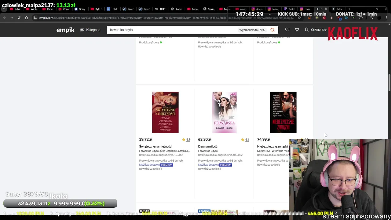This screenshot has width=391, height=220.
Task: Click the OUTLET badge on the next row
Action: click(x=144, y=211)
